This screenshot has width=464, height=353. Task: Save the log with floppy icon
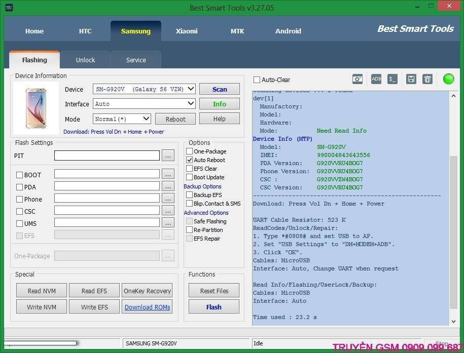[411, 79]
